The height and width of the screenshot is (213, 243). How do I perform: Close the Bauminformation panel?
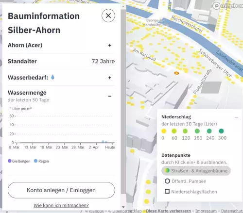(x=108, y=16)
